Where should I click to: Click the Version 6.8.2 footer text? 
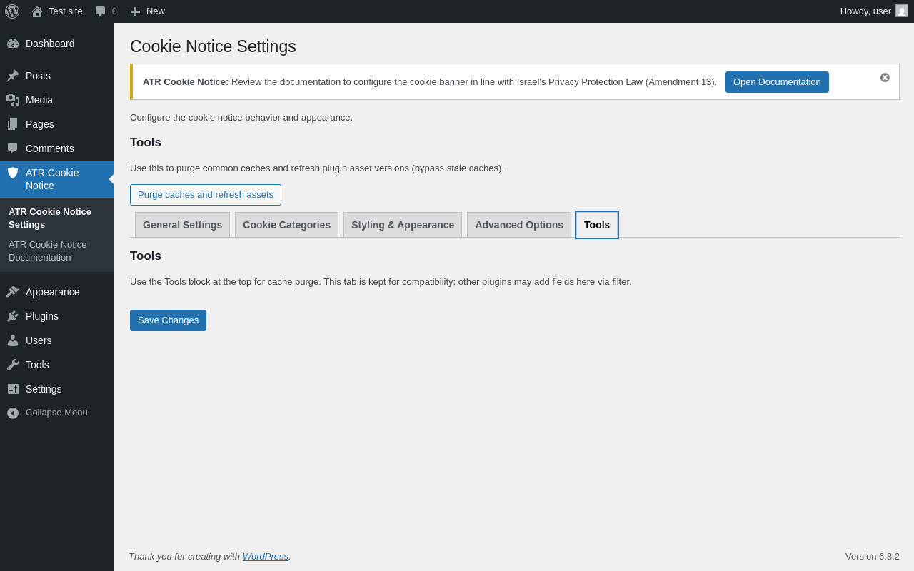(873, 556)
